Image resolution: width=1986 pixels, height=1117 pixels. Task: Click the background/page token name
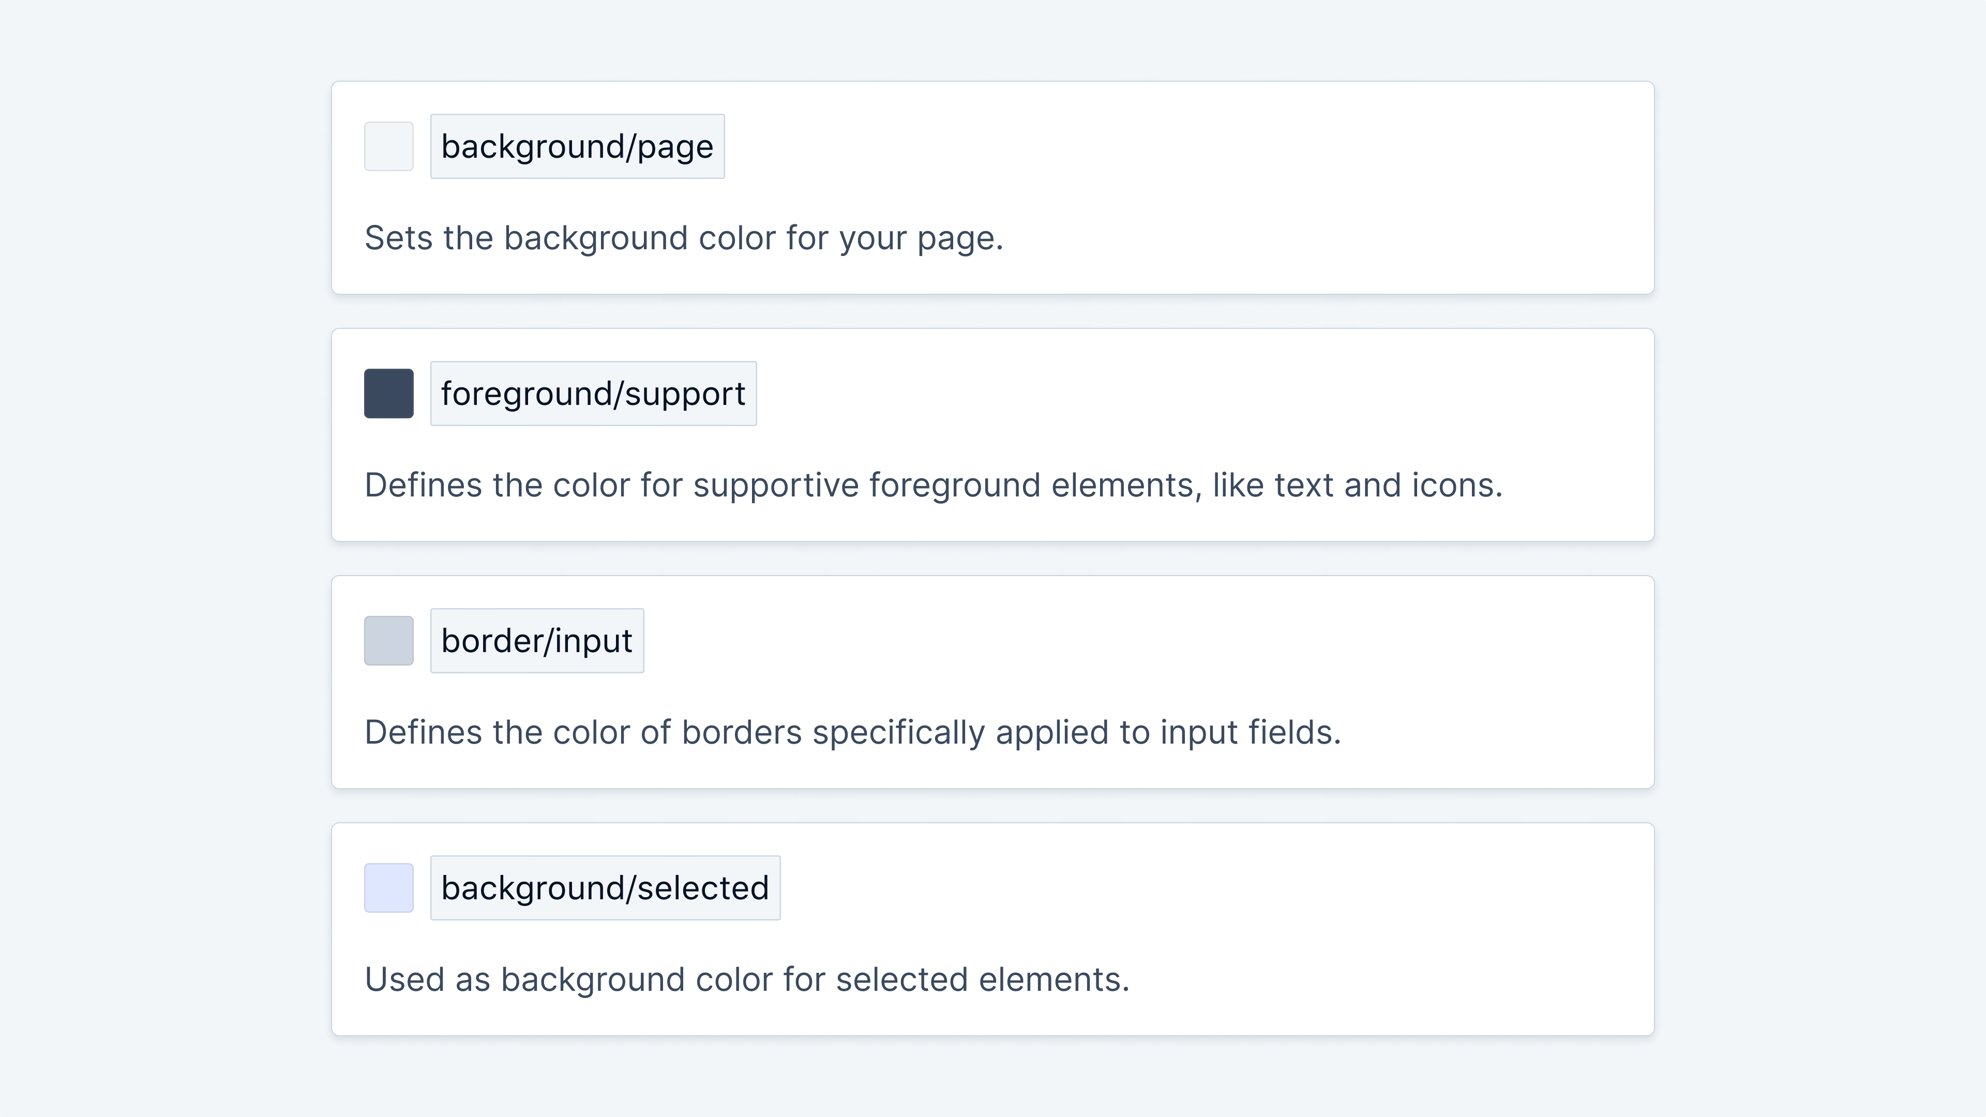pyautogui.click(x=577, y=146)
